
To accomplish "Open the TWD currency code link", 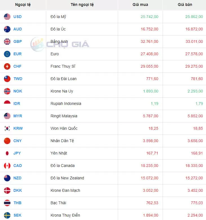I will [x=17, y=79].
